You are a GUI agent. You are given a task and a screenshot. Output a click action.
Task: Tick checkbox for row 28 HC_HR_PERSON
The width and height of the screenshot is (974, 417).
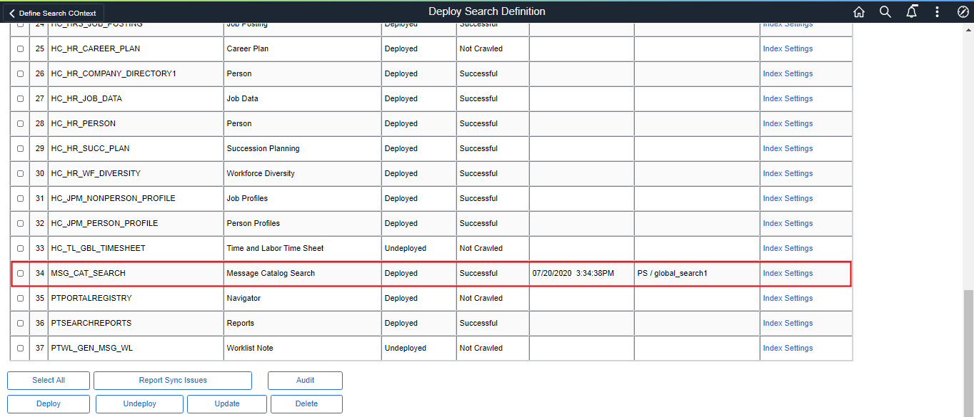(20, 124)
